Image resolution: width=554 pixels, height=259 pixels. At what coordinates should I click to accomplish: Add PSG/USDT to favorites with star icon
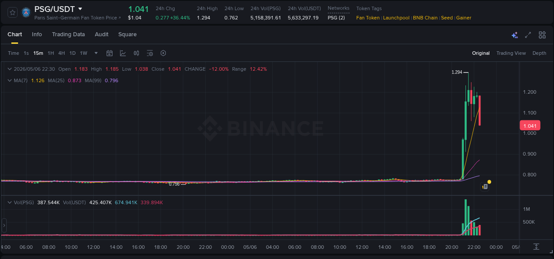point(13,12)
